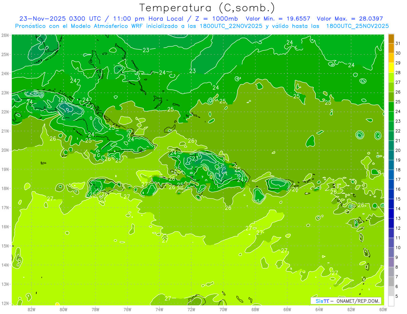Click the "78W" longitude axis label
The height and width of the screenshot is (314, 407).
[x=95, y=309]
